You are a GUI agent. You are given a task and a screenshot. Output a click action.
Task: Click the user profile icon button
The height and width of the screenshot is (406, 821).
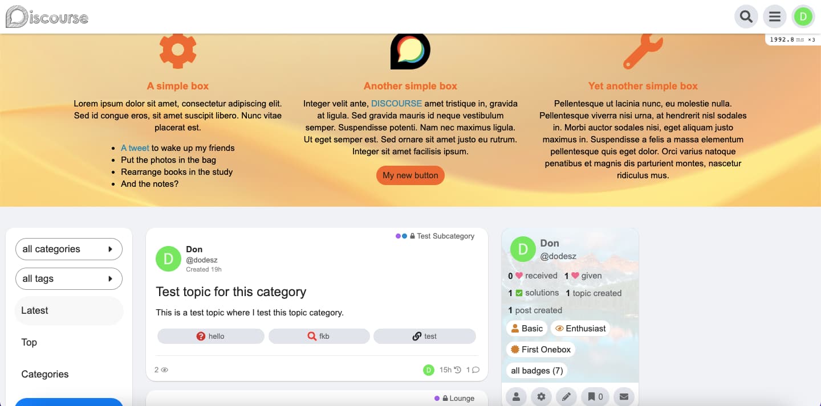tap(516, 397)
